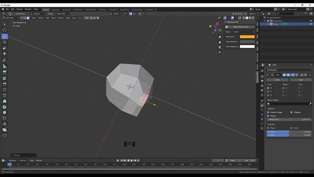The image size is (314, 177).
Task: Click the Apply modifier button
Action: click(x=277, y=80)
